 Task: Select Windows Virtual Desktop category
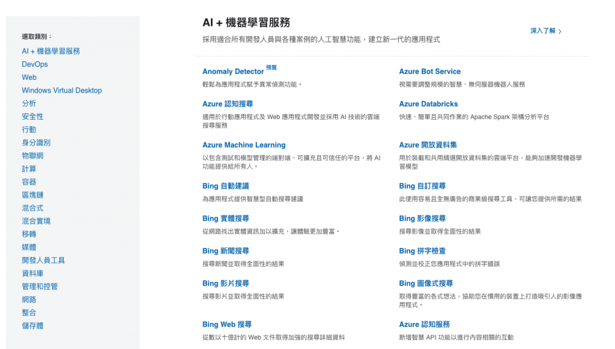[x=62, y=90]
